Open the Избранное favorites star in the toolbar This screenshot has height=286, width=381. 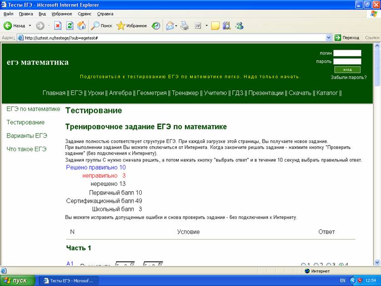click(131, 26)
